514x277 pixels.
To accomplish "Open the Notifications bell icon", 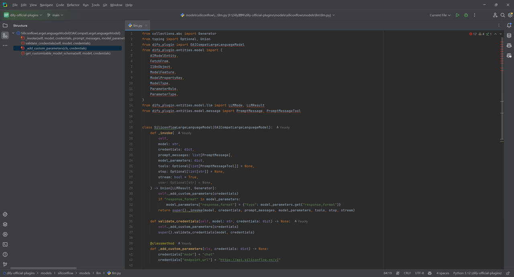I will point(509,25).
